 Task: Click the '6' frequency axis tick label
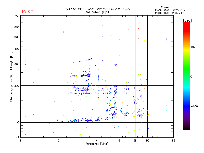pos(119,141)
